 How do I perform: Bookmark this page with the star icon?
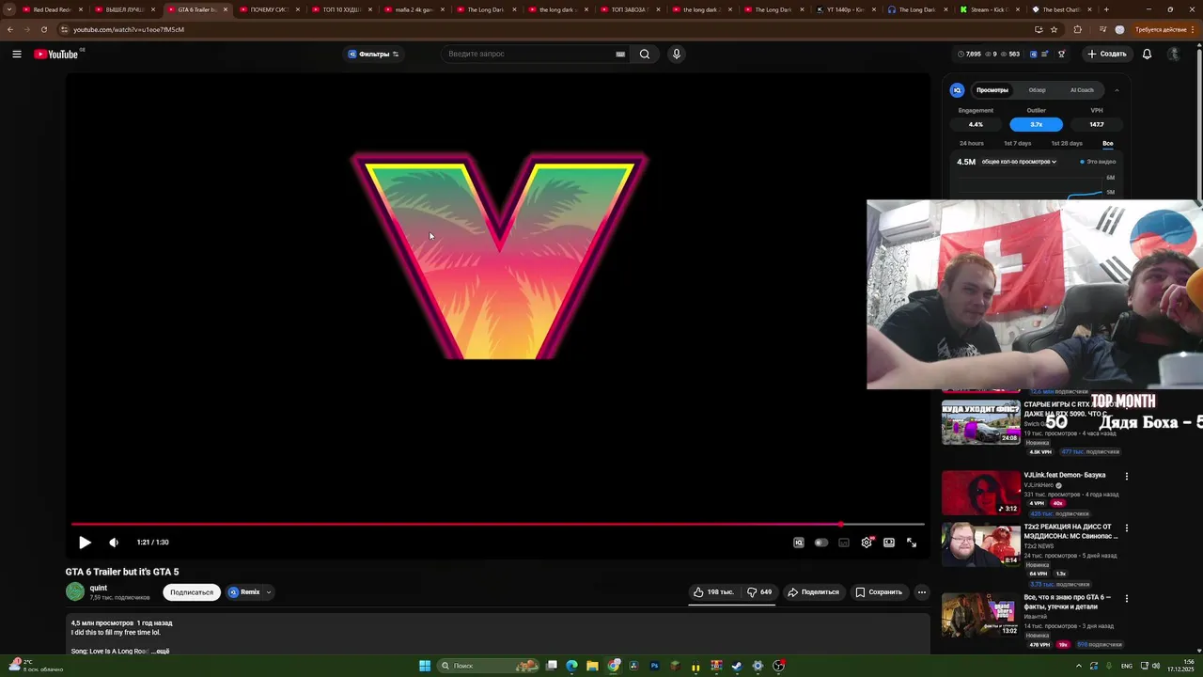click(1054, 29)
